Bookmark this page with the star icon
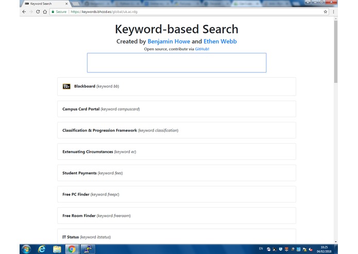This screenshot has height=254, width=358. point(326,12)
